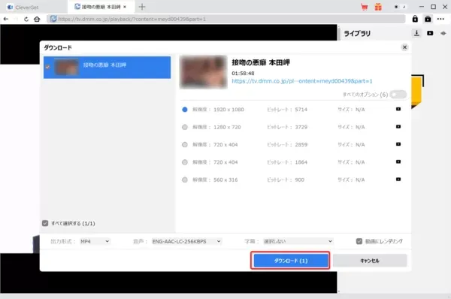Click the padlock icon in toolbar
This screenshot has width=451, height=299.
pyautogui.click(x=415, y=19)
